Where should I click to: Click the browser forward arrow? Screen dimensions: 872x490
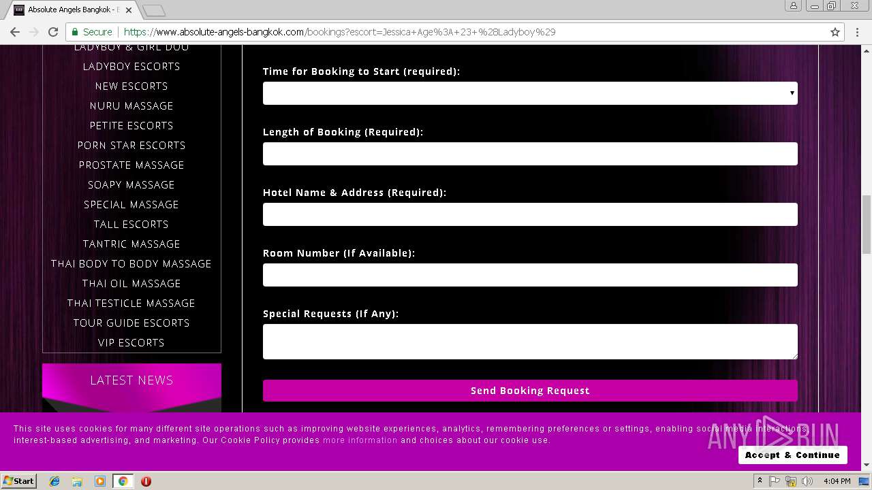coord(33,32)
